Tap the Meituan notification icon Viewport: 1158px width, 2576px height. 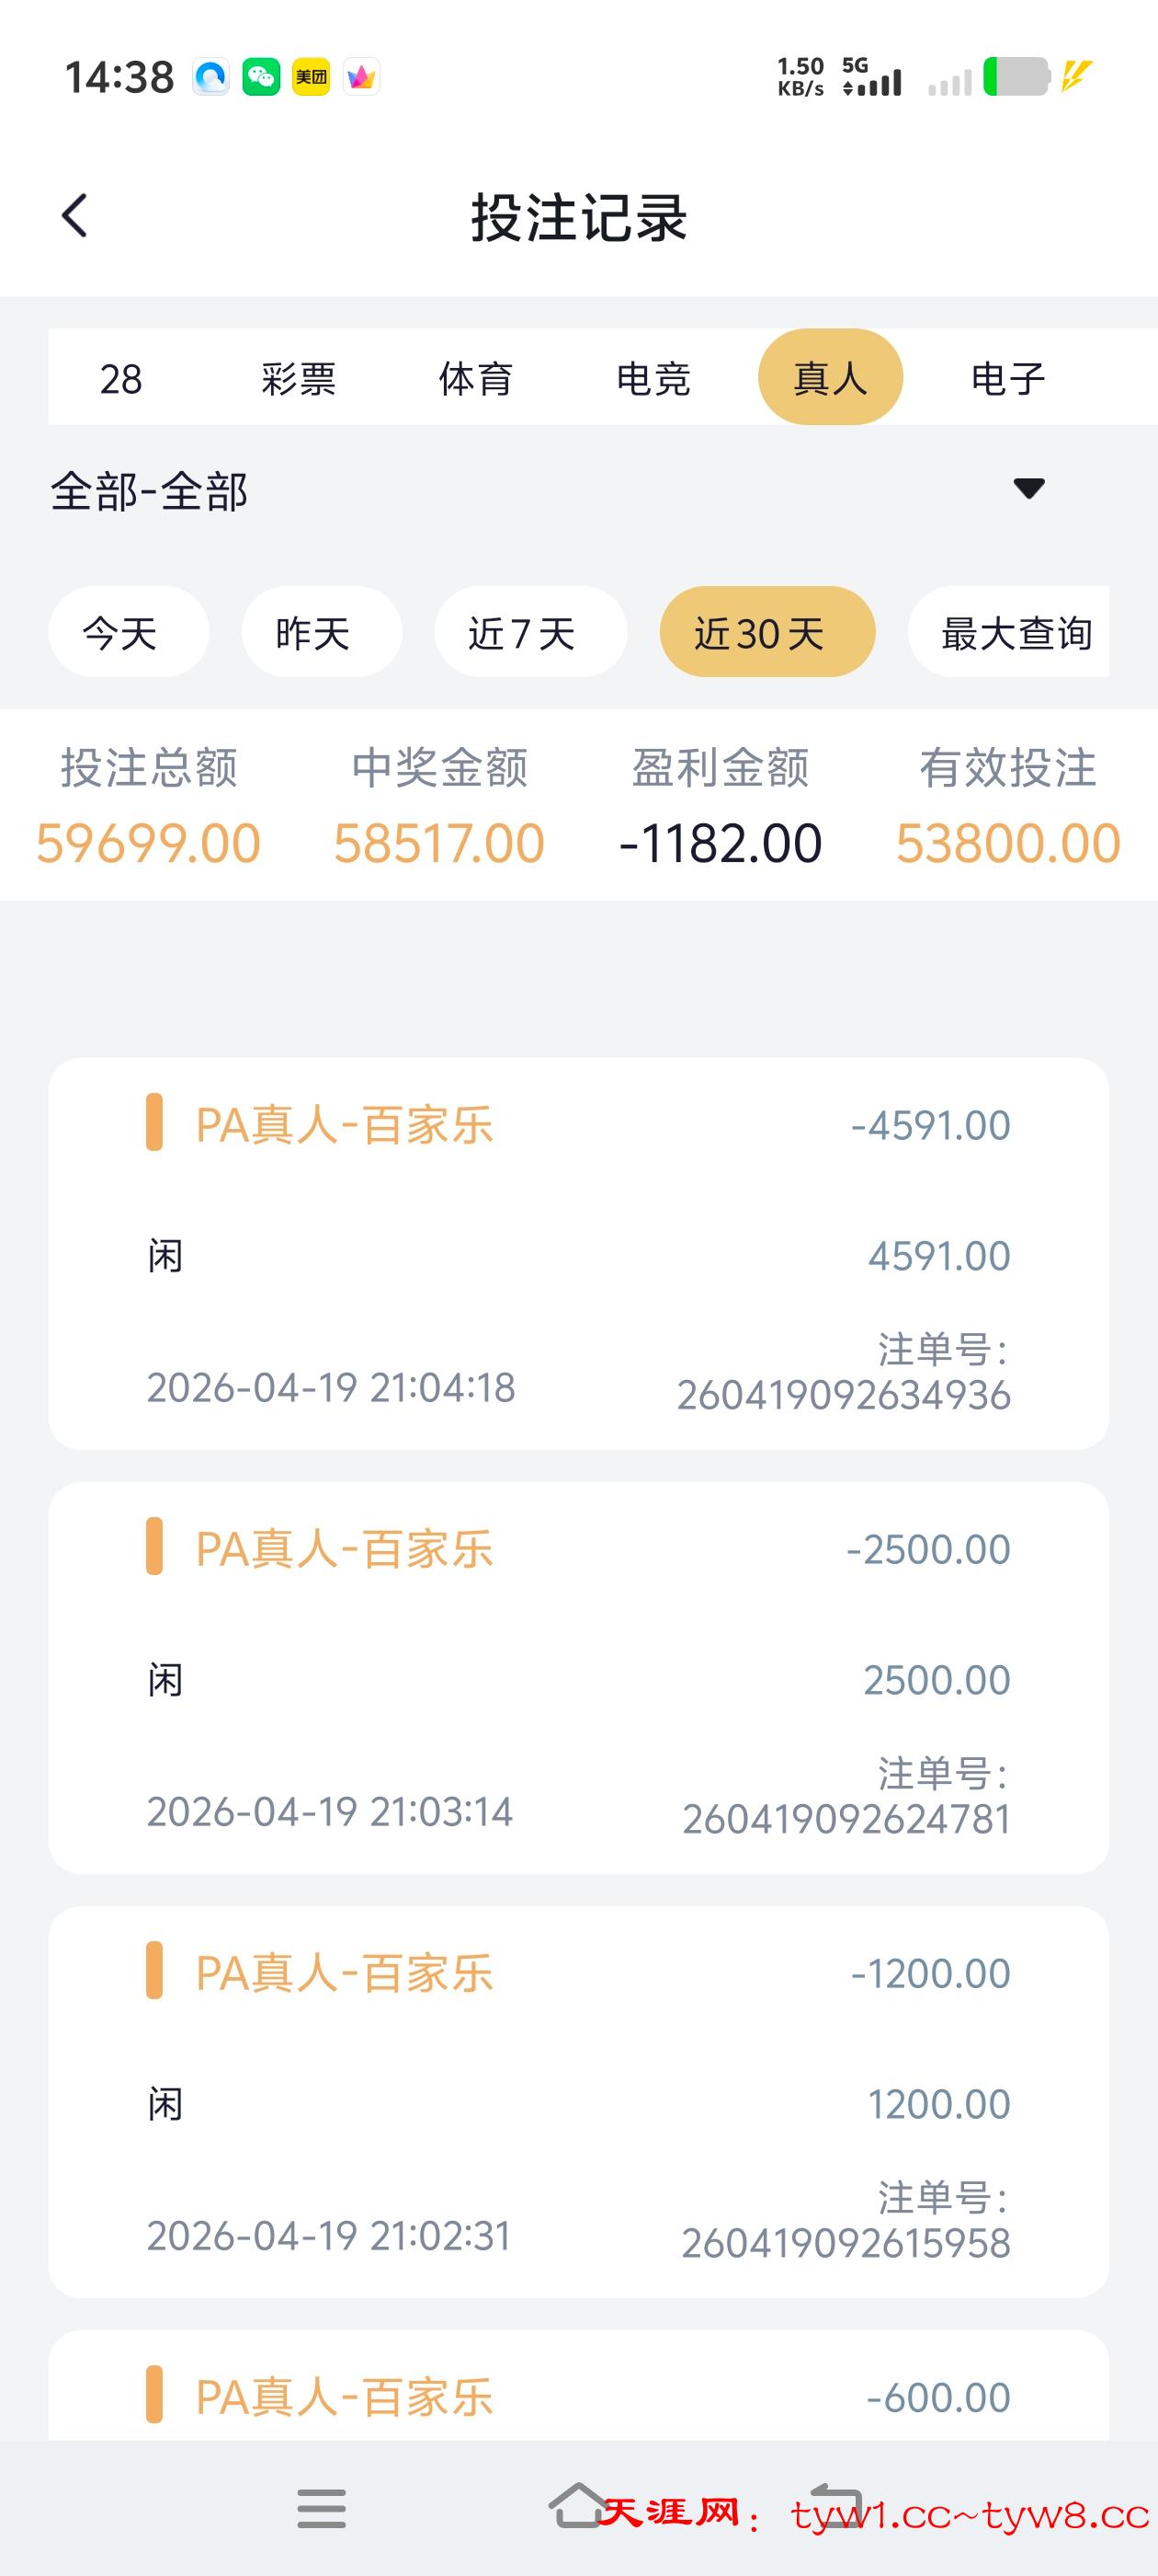click(x=311, y=77)
